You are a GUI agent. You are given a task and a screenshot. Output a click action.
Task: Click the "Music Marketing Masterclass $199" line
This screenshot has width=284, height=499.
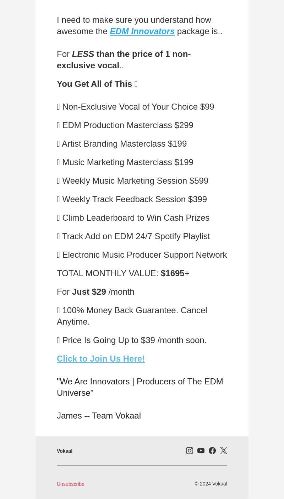coord(125,162)
